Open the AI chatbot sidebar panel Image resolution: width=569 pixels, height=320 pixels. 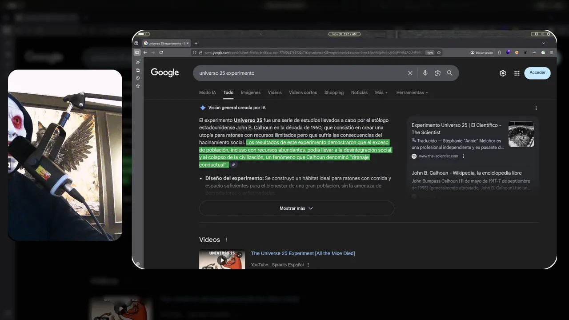138,62
